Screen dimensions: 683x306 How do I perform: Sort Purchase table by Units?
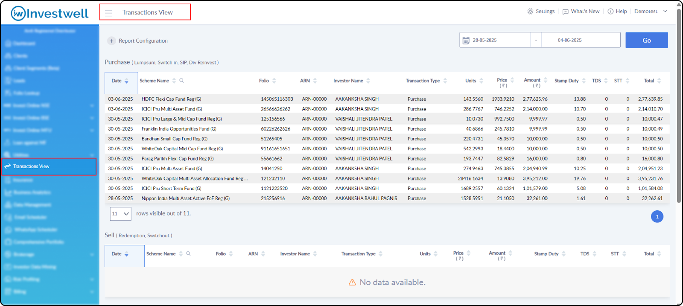(481, 81)
